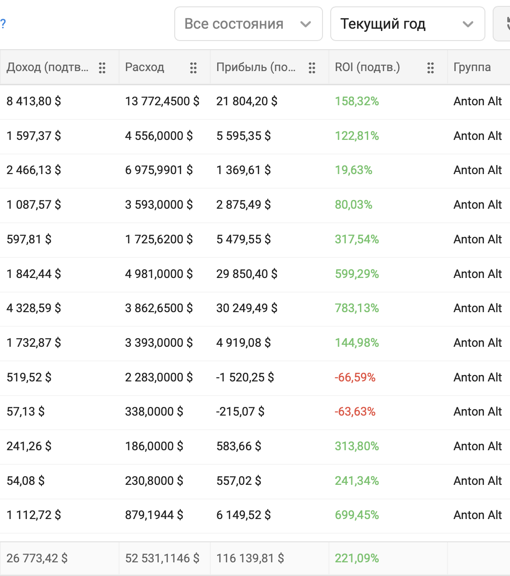
Task: Select the negative profit cell -215,07 $
Action: click(240, 411)
